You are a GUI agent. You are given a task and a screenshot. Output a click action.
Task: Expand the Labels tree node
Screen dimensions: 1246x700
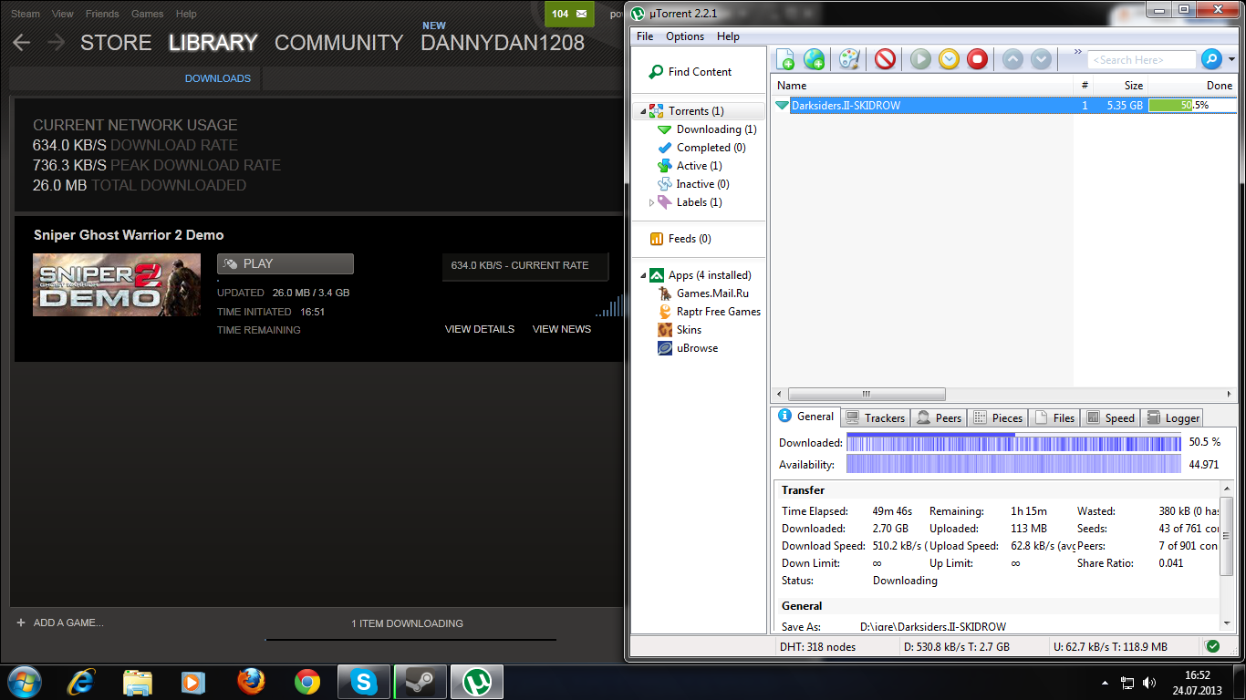coord(651,202)
